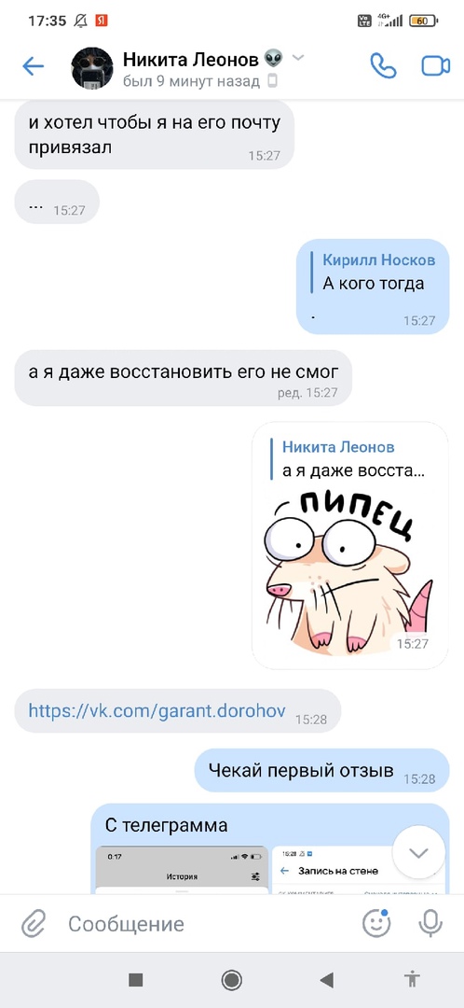464x1008 pixels.
Task: Jump to latest messages with down chevron
Action: 418,852
